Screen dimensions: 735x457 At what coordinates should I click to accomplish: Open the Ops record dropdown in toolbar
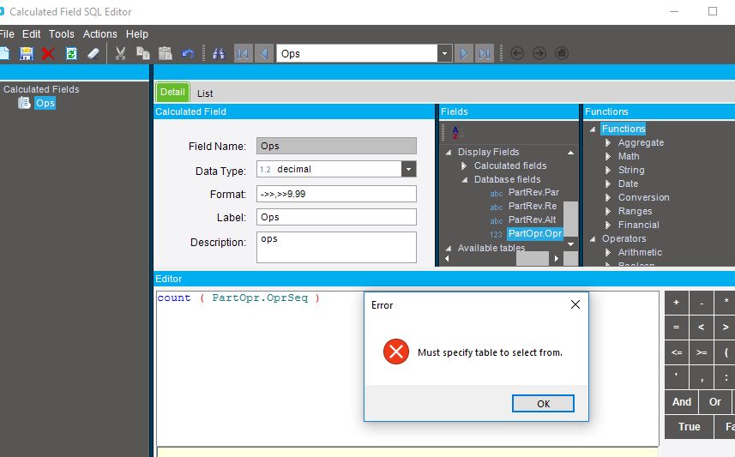[444, 53]
